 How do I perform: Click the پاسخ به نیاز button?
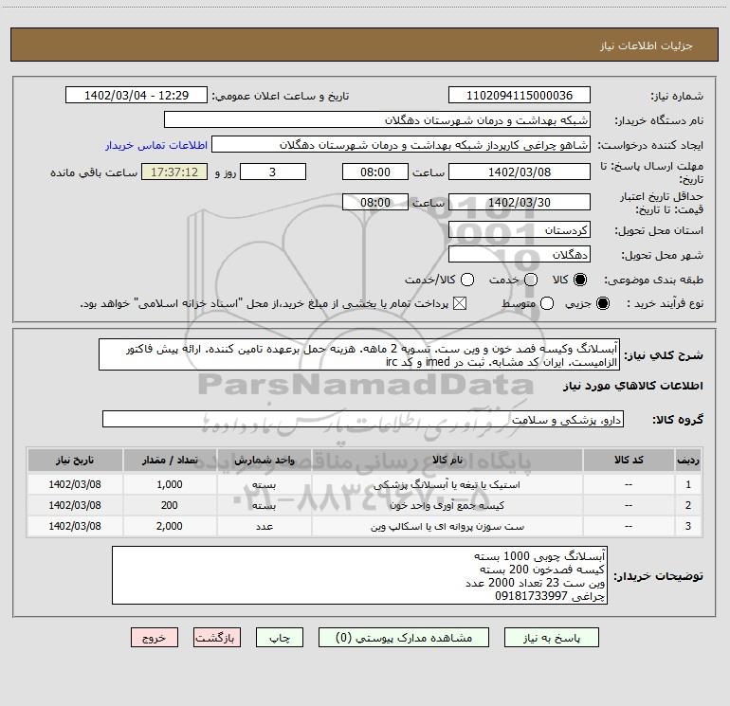coord(551,638)
